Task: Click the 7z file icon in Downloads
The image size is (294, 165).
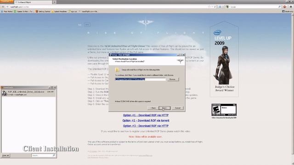Action: (5, 93)
